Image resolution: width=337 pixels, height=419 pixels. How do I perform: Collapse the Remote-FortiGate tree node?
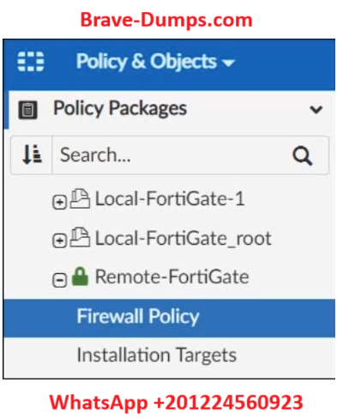[x=59, y=280]
